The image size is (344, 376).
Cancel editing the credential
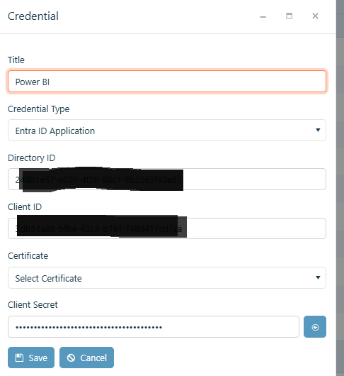pyautogui.click(x=86, y=358)
